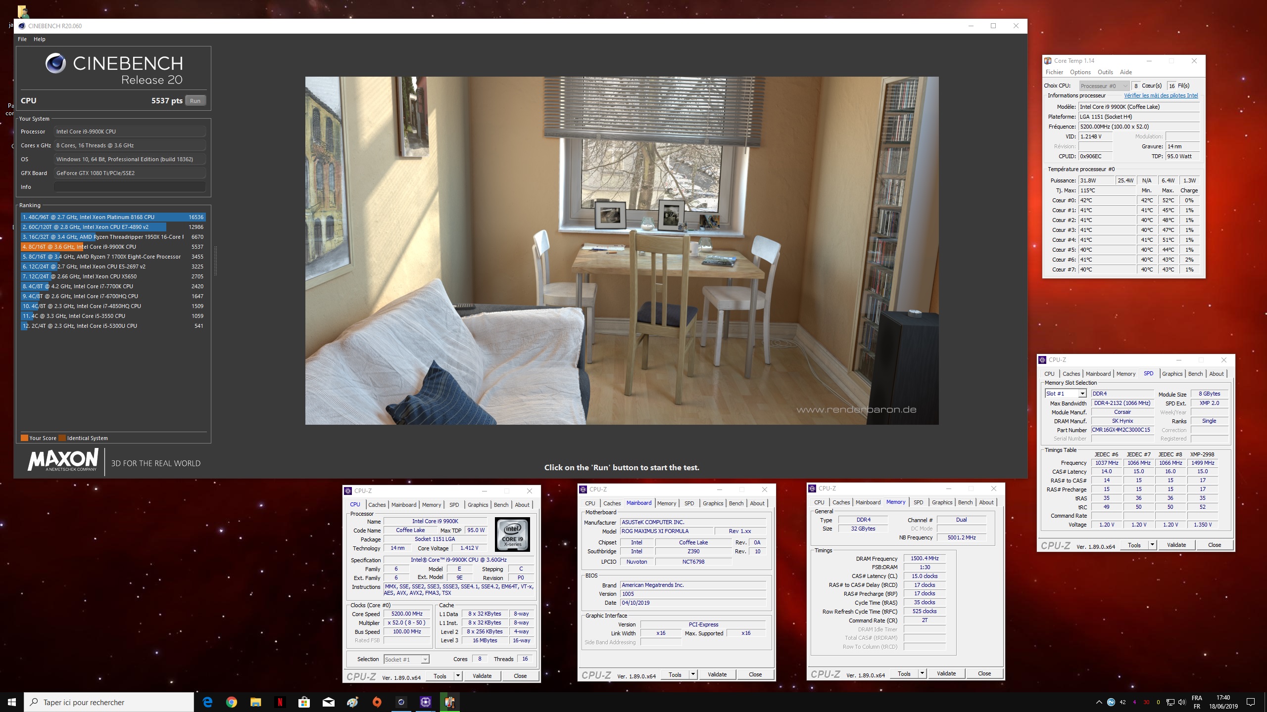The image size is (1267, 712).
Task: Click Validate in CPU-Z SPD window
Action: 1176,545
